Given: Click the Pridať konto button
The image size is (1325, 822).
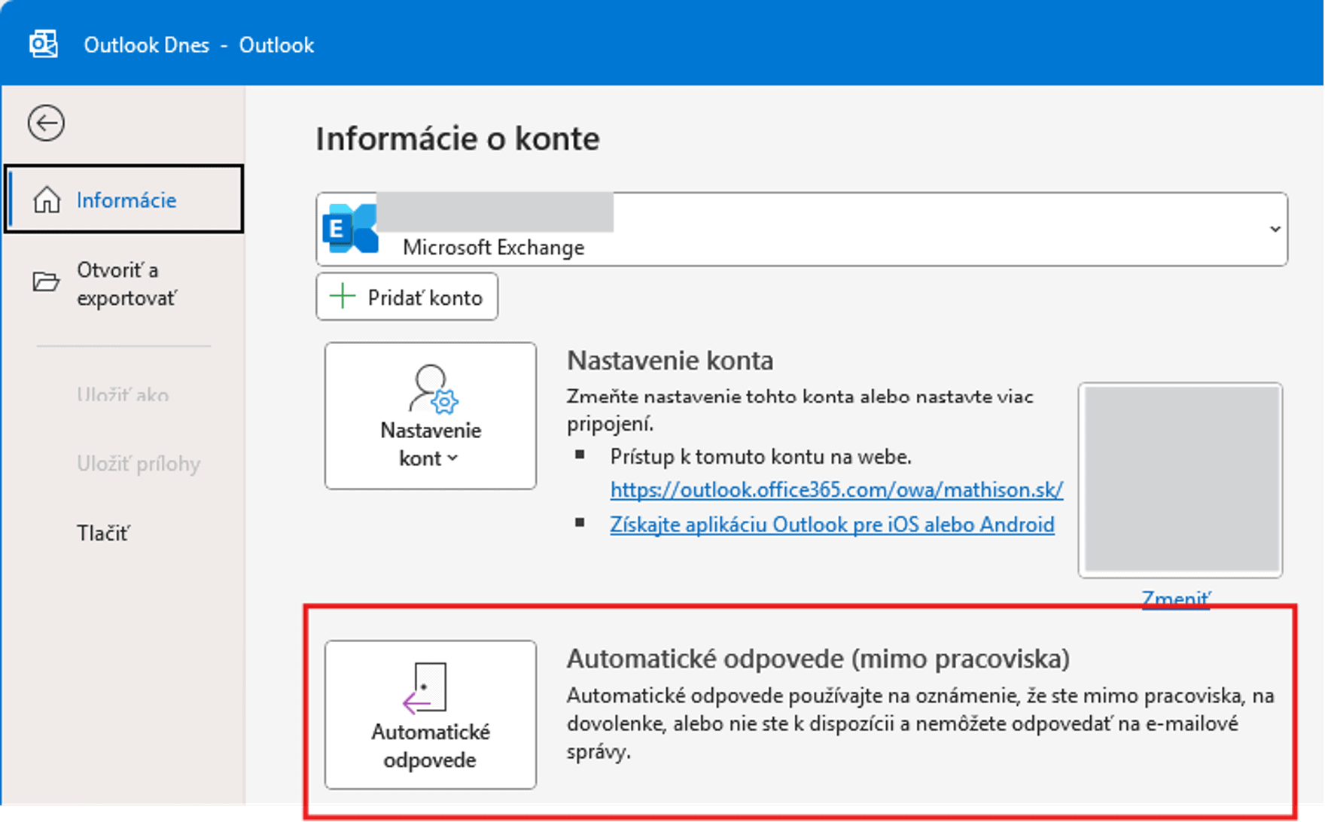Looking at the screenshot, I should (407, 296).
